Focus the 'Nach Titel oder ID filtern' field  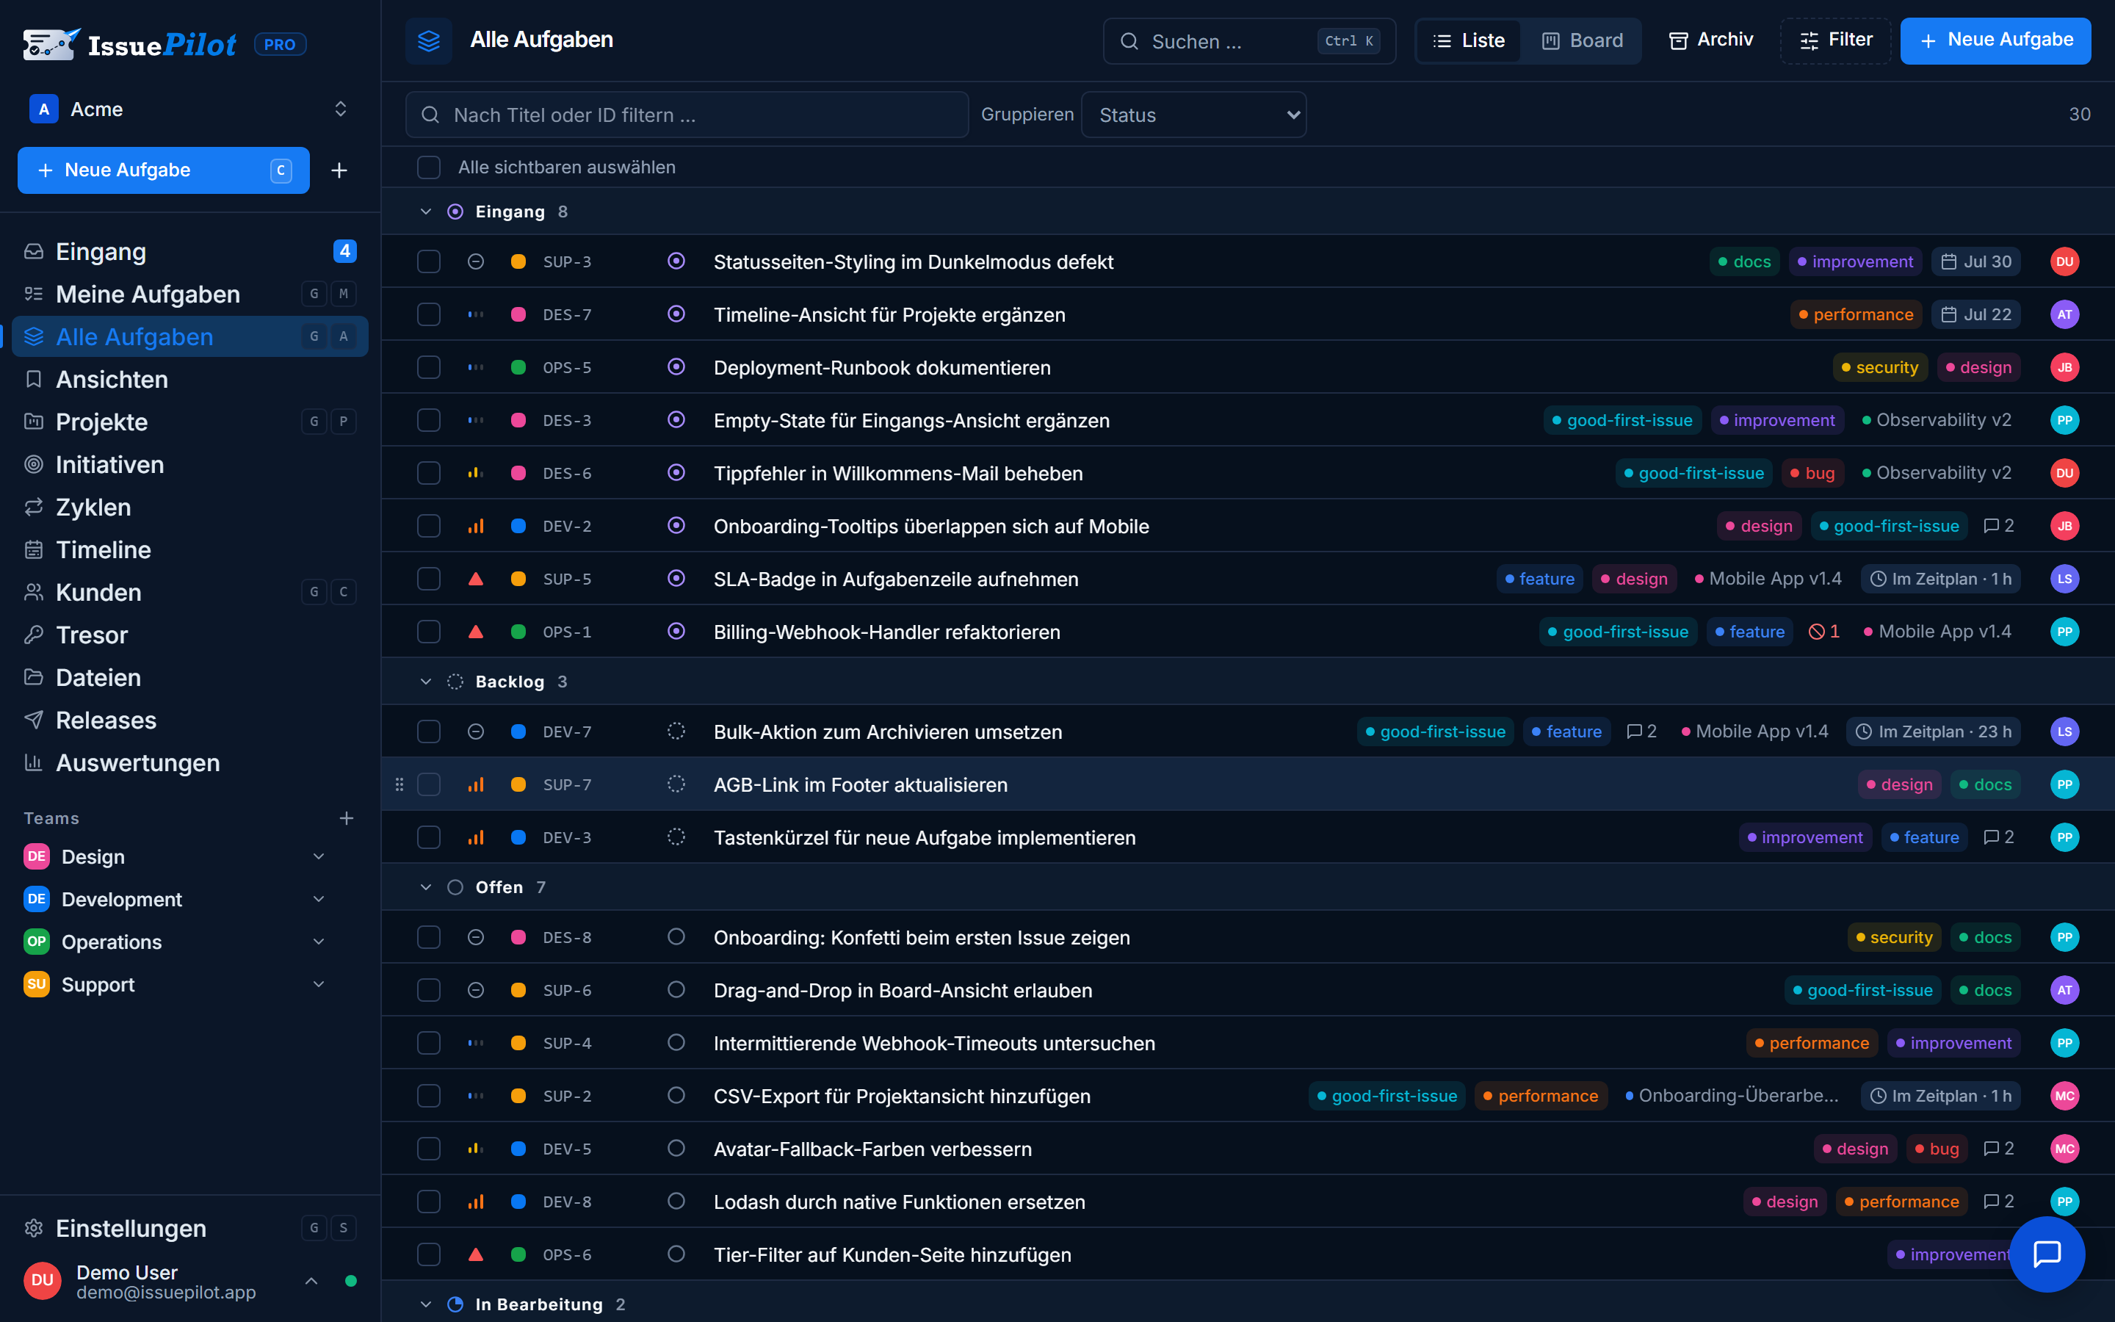click(x=687, y=115)
